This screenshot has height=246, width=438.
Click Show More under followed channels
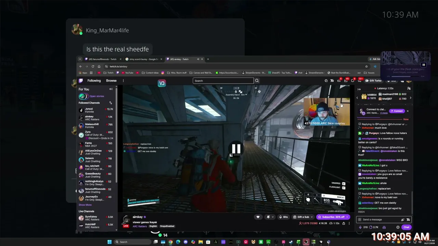coord(85,205)
